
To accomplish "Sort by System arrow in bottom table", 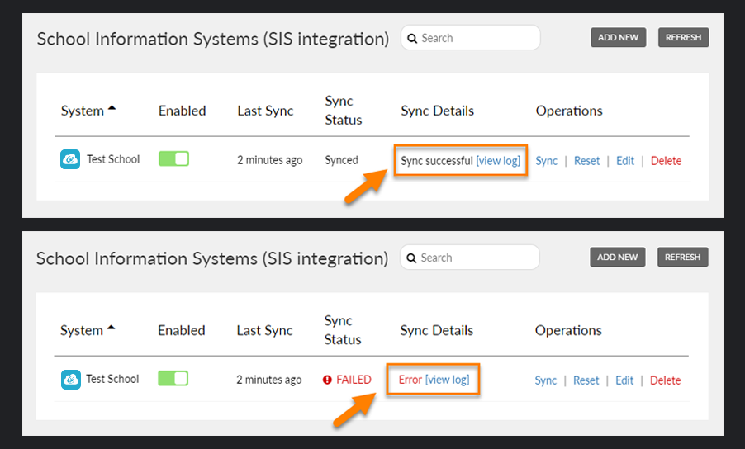I will (x=112, y=328).
